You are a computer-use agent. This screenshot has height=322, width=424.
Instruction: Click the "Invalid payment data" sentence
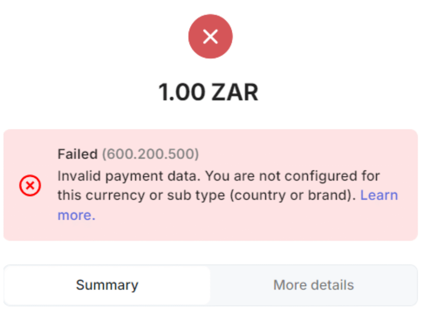pyautogui.click(x=129, y=176)
